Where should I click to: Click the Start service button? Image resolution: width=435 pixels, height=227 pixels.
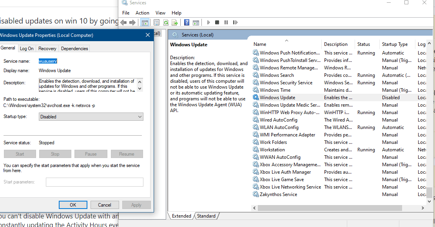pyautogui.click(x=20, y=154)
